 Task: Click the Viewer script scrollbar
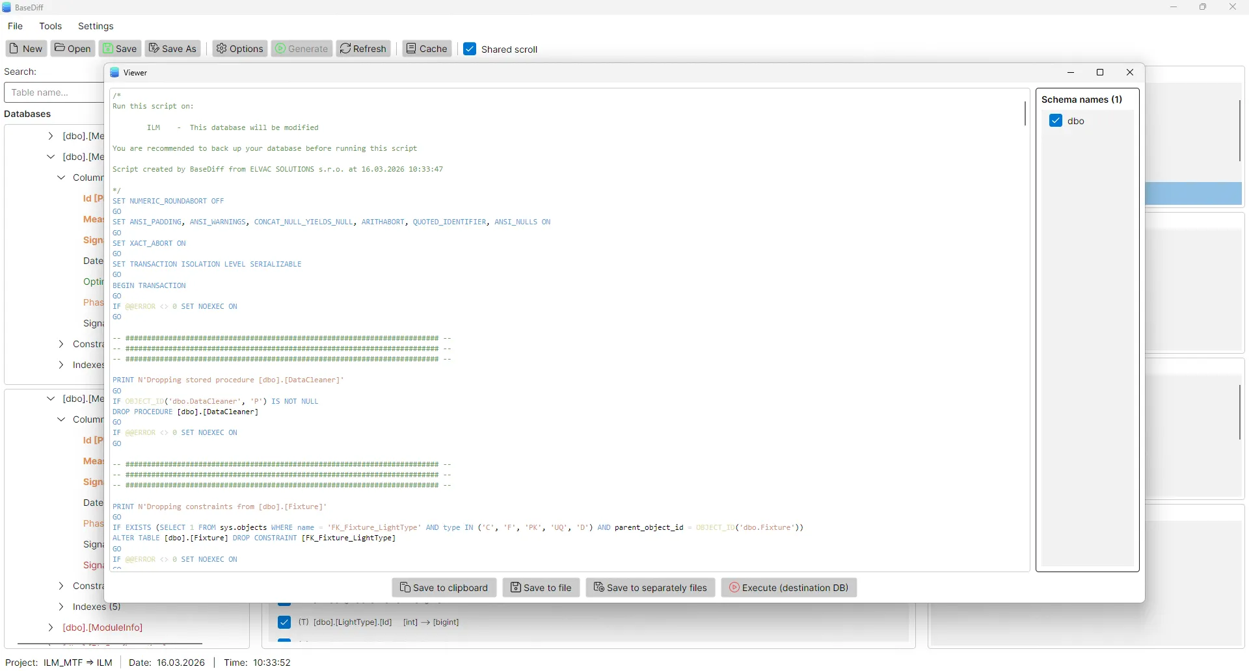click(1025, 114)
